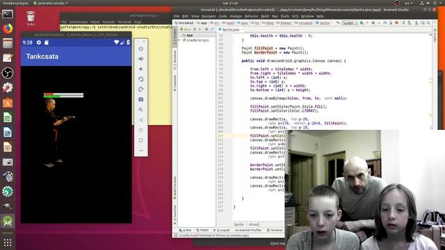Open the Kuka trash icon on desktop
Screen dimensions: 445x250
[x=31, y=19]
